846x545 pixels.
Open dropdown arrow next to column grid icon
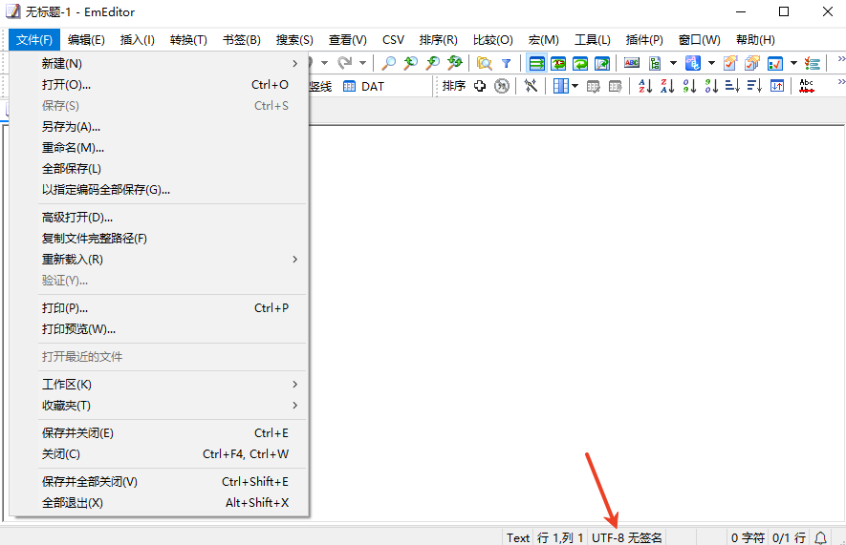(575, 86)
